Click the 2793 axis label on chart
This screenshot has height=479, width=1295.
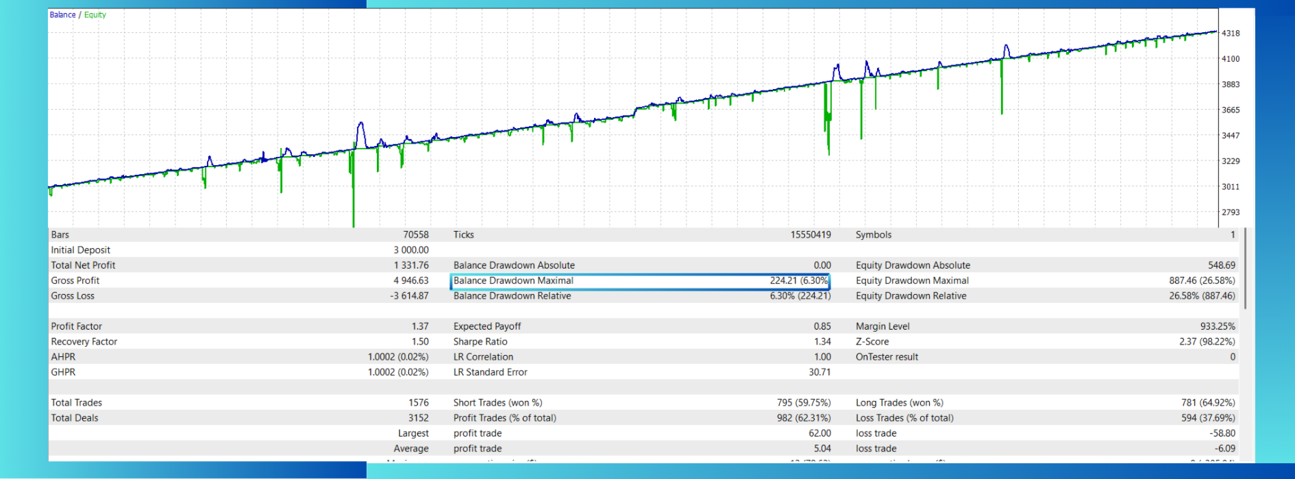[1231, 212]
